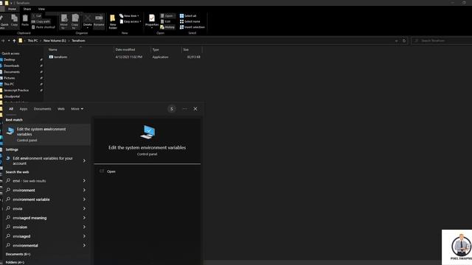Switch to the Share ribbon tab
The height and width of the screenshot is (265, 472).
(x=27, y=9)
